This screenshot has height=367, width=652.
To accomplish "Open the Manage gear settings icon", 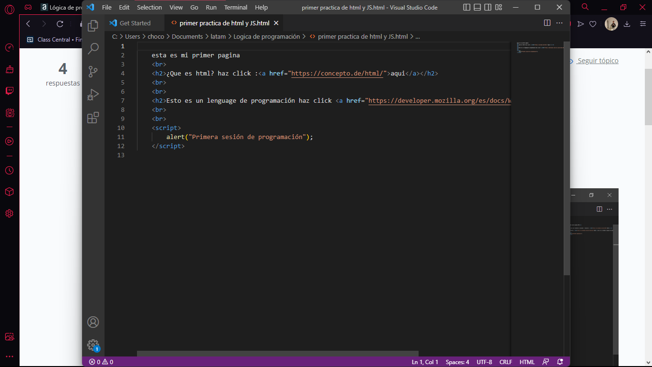I will [93, 345].
